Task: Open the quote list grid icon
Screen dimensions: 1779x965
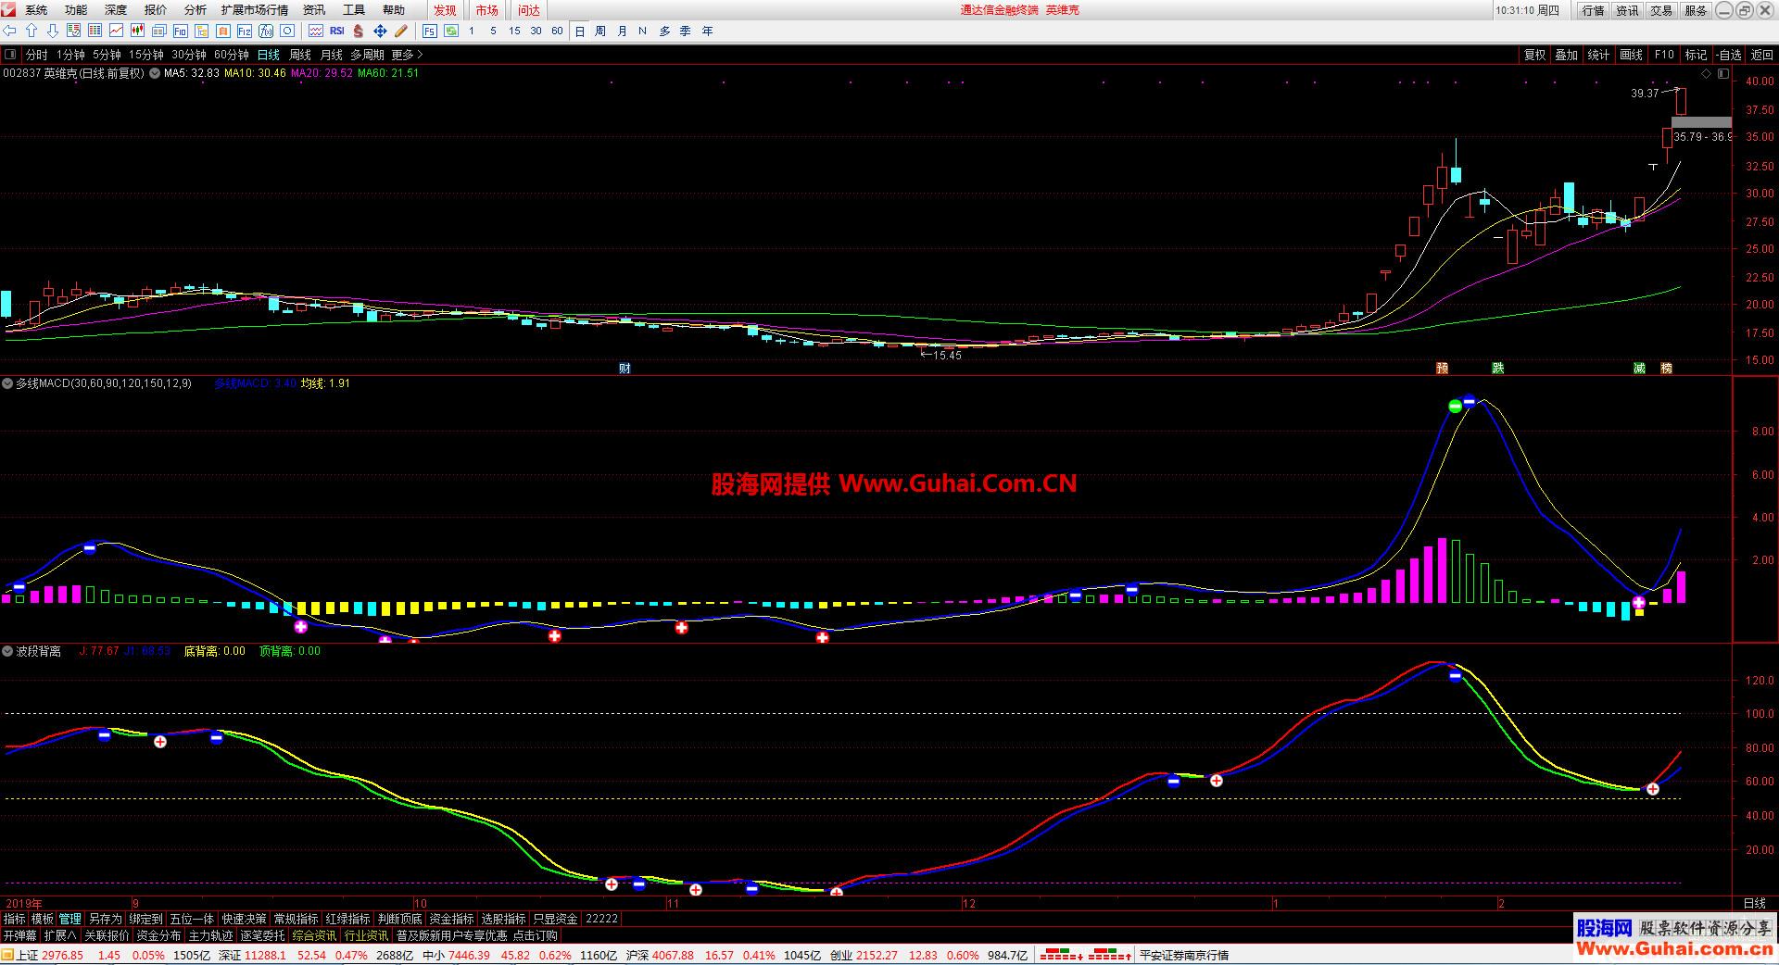Action: tap(95, 31)
